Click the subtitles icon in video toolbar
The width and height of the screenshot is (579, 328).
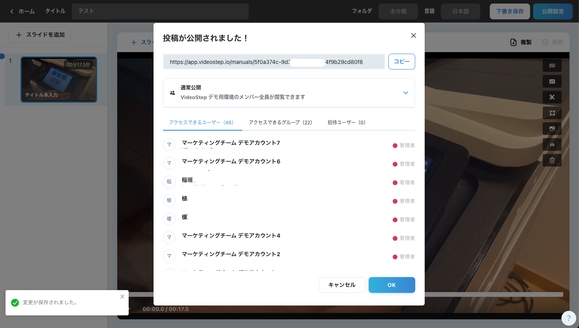click(552, 81)
